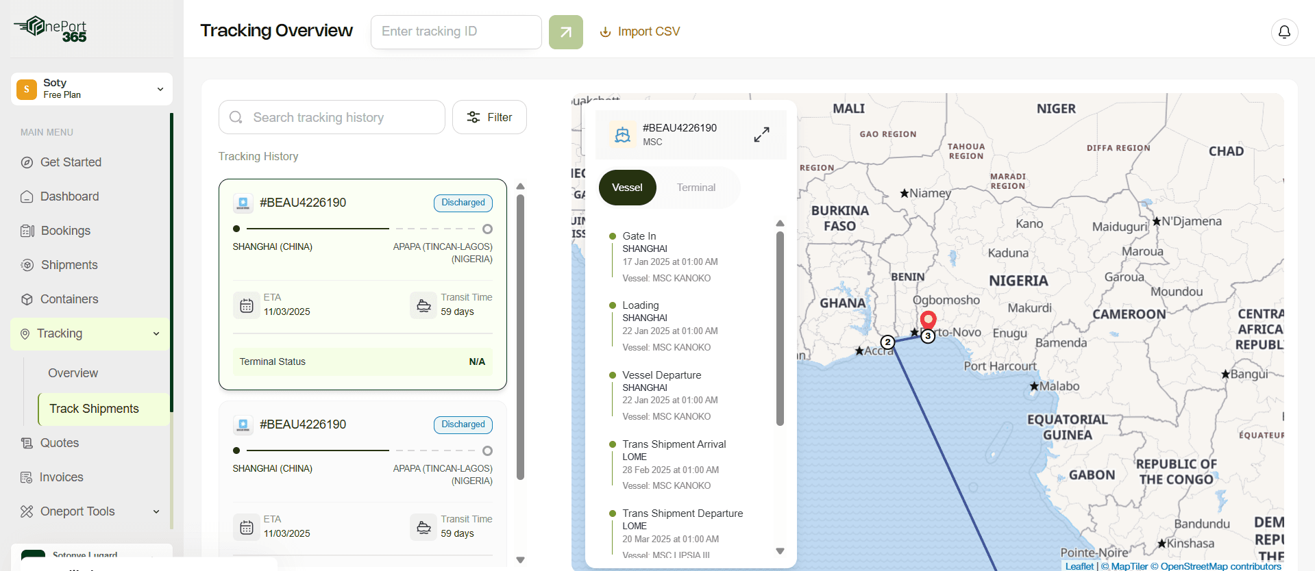Image resolution: width=1315 pixels, height=571 pixels.
Task: Click Get Started compass icon
Action: tap(27, 162)
